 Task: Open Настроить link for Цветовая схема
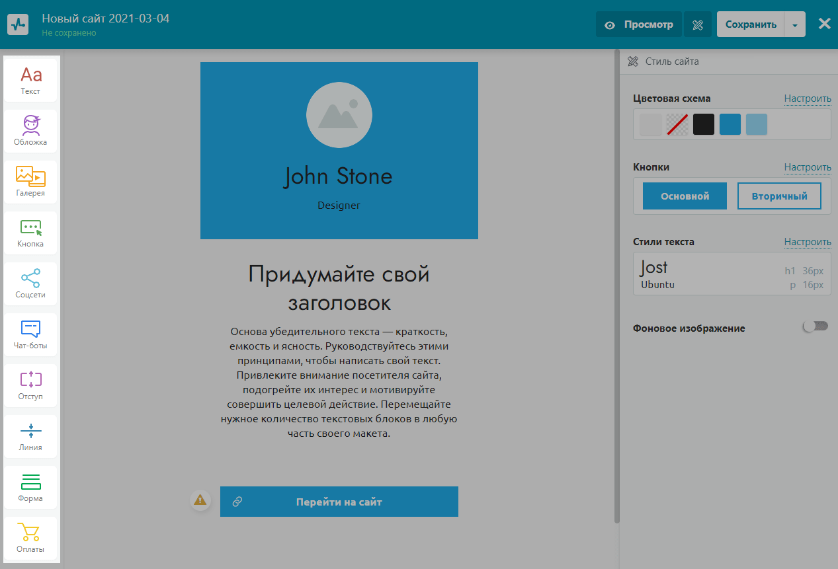807,98
